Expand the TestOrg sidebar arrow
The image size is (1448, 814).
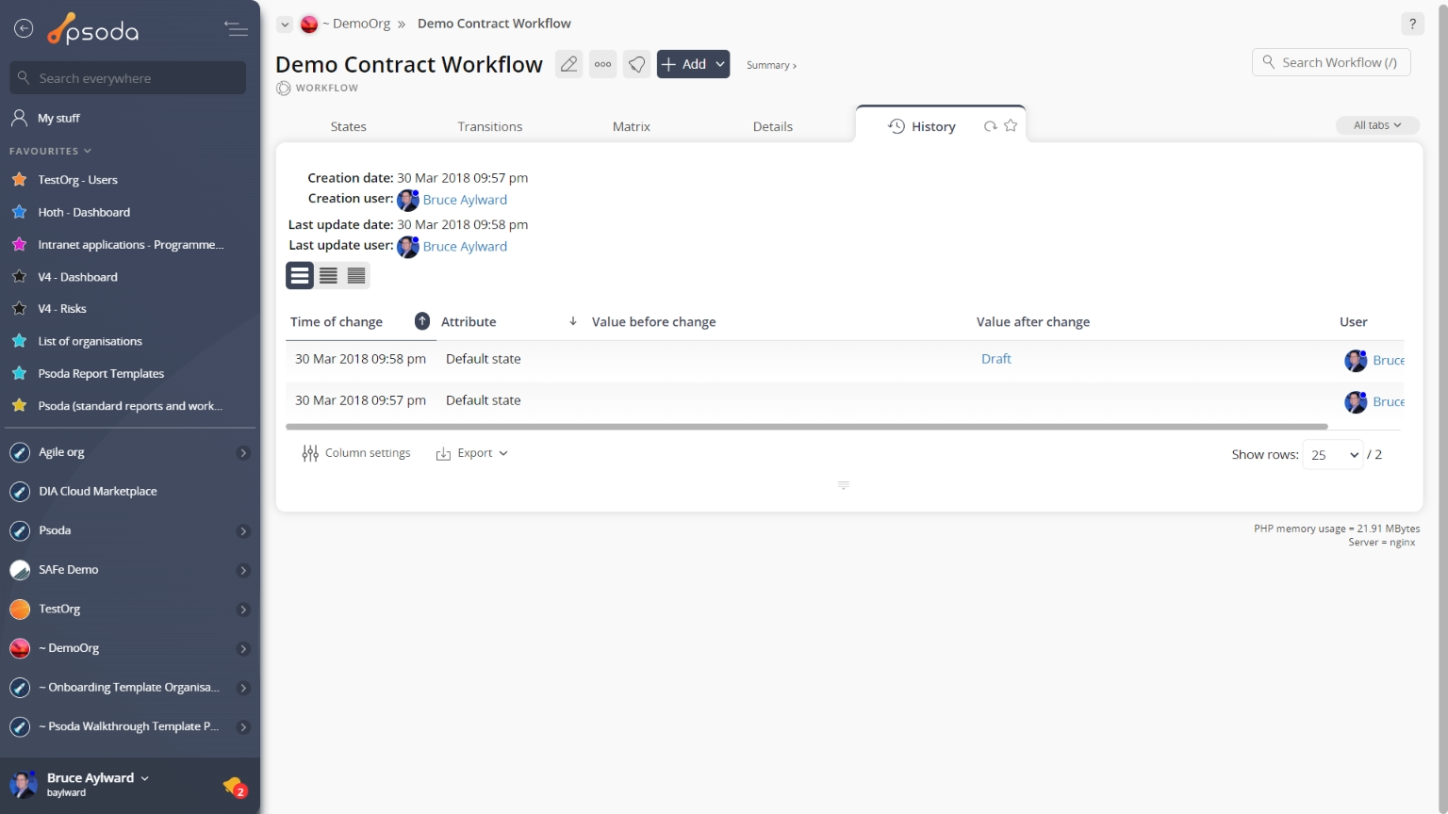coord(243,610)
